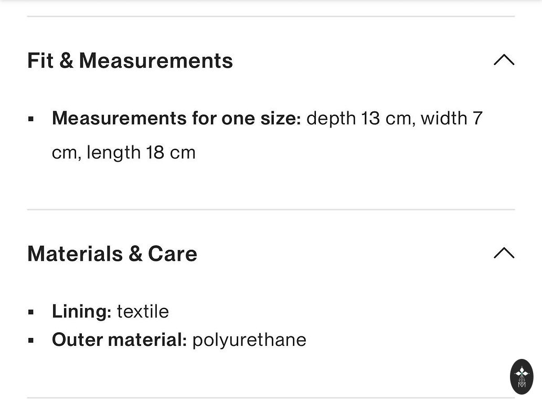Click the divider line below 'Outer material'
The image size is (542, 403).
point(262,398)
